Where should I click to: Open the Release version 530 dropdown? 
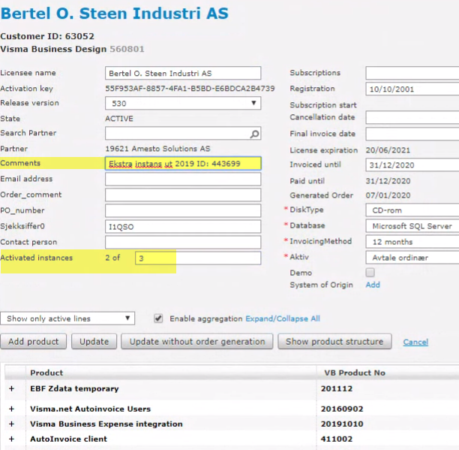pyautogui.click(x=183, y=103)
